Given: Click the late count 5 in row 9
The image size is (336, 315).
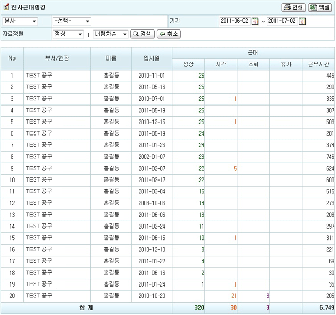Looking at the screenshot, I should click(235, 168).
